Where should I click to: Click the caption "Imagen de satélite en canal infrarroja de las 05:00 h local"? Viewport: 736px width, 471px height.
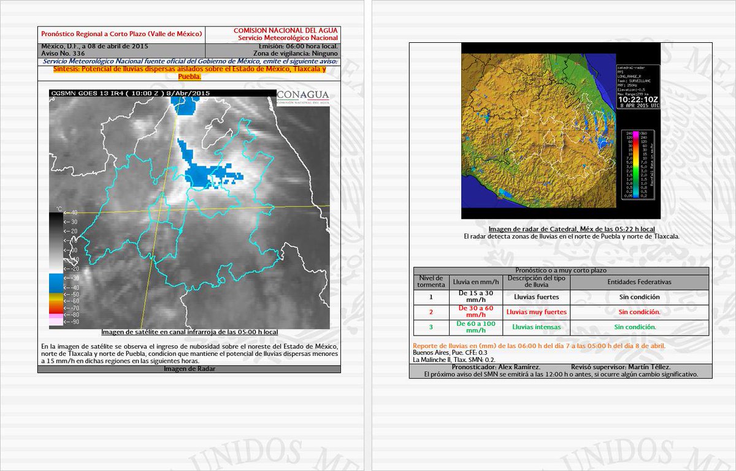coord(190,332)
